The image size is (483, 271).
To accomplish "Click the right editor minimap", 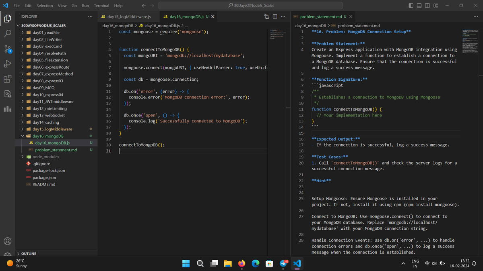I will click(470, 40).
